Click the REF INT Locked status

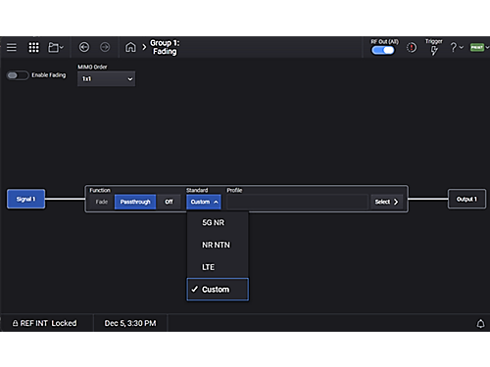coord(44,323)
